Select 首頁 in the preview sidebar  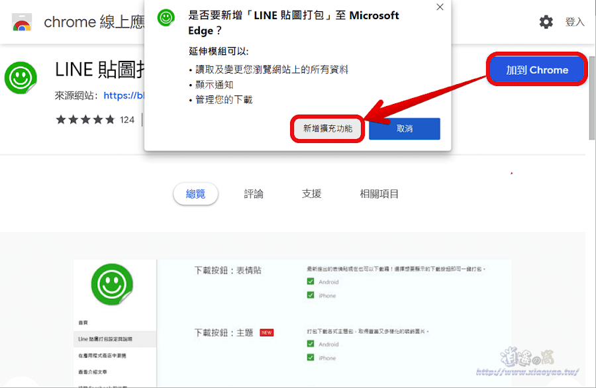(x=83, y=322)
